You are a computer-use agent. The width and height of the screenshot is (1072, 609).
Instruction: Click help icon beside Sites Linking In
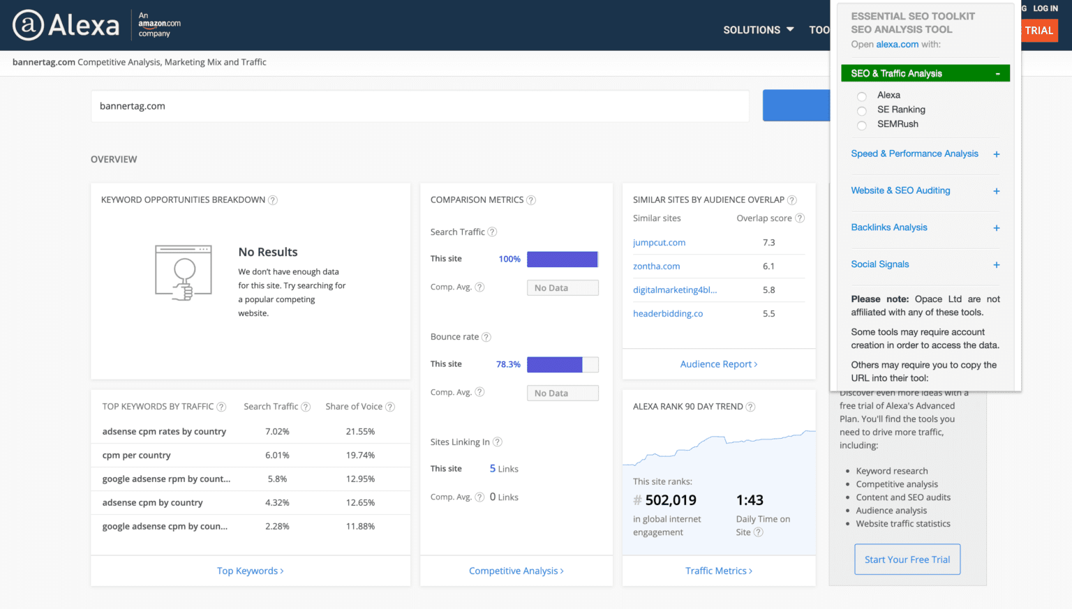click(498, 442)
